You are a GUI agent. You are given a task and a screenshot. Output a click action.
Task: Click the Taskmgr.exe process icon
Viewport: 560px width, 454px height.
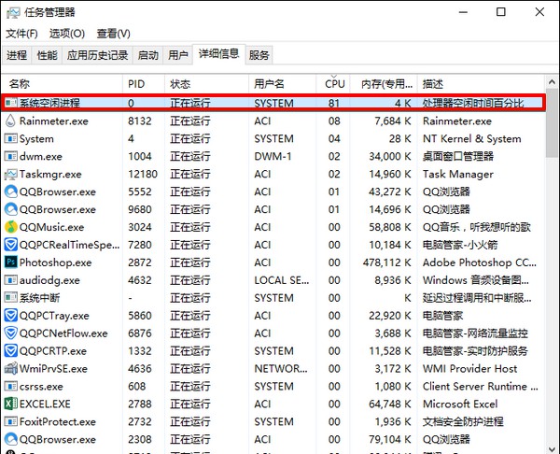tap(10, 174)
